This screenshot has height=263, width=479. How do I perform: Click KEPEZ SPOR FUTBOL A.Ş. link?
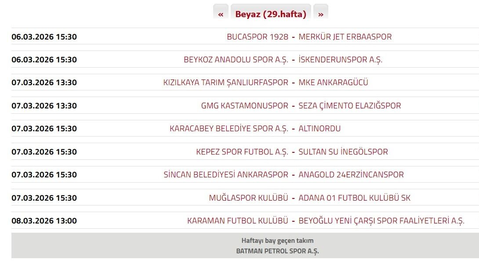tap(242, 152)
